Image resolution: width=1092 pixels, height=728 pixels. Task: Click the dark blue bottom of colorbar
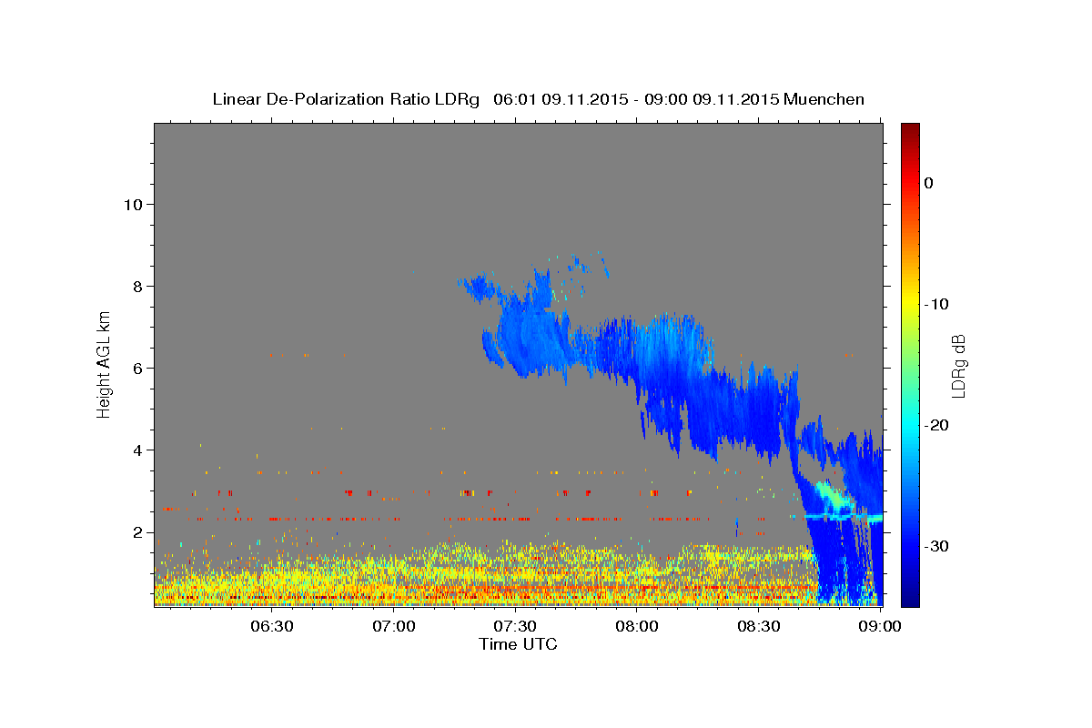[x=910, y=596]
